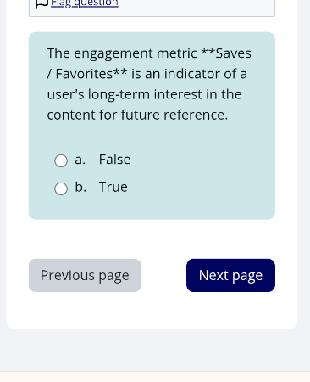Click the word 'Favorites**' in the question

point(91,74)
